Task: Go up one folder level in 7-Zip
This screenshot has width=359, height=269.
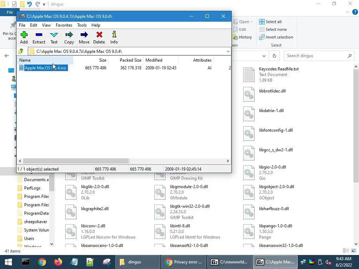Action: pos(21,51)
